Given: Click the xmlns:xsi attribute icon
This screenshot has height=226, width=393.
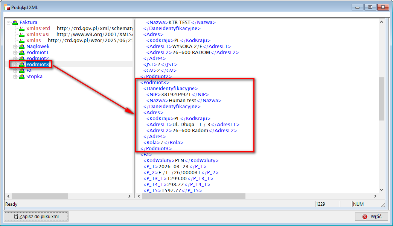Looking at the screenshot, I should tap(22, 35).
